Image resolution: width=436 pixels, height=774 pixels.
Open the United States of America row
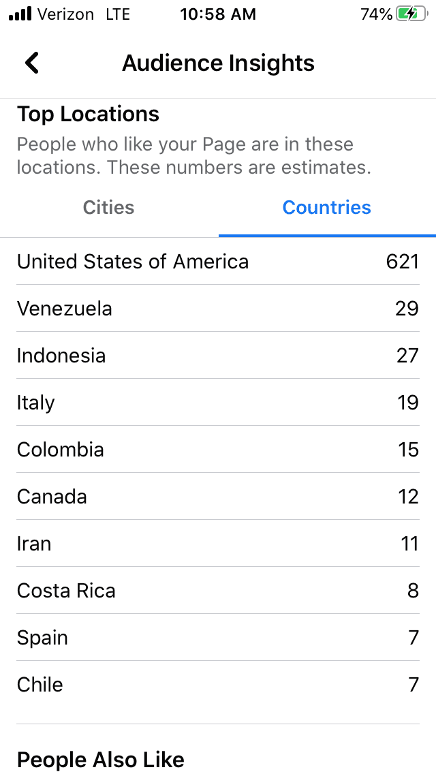218,261
